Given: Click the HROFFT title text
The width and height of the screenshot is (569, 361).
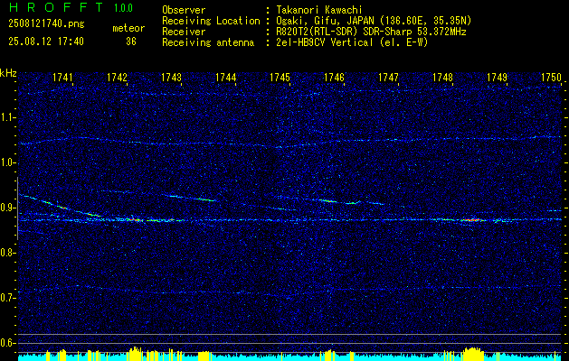Looking at the screenshot, I should pyautogui.click(x=56, y=7).
